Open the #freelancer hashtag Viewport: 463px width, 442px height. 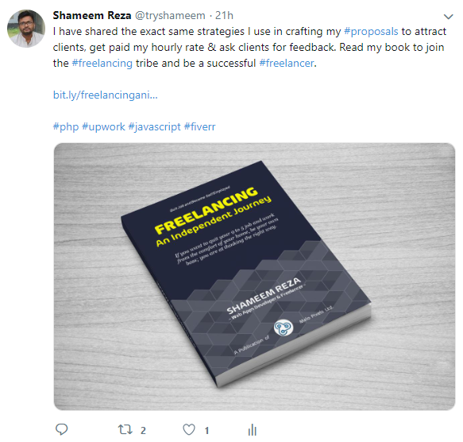287,64
